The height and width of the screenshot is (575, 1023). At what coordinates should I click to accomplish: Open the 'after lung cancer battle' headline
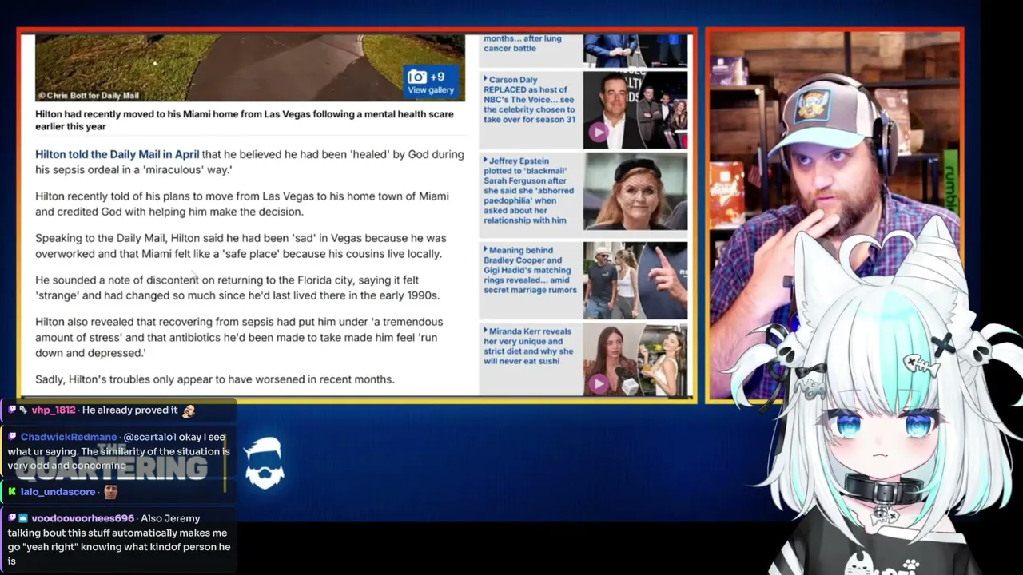pyautogui.click(x=523, y=43)
